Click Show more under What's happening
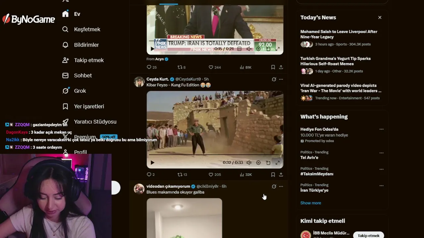 [311, 203]
